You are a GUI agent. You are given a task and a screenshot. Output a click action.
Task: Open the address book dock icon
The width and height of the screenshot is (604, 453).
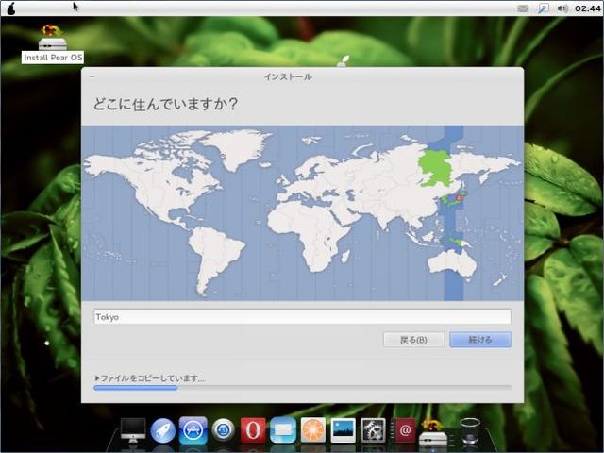[x=405, y=430]
